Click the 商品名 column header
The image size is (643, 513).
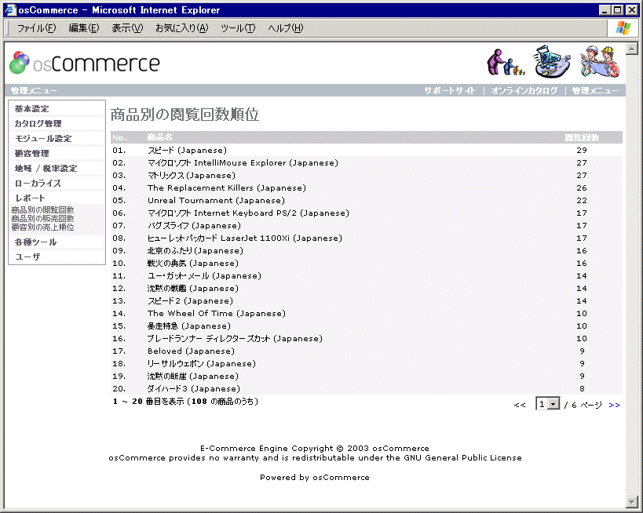click(160, 137)
